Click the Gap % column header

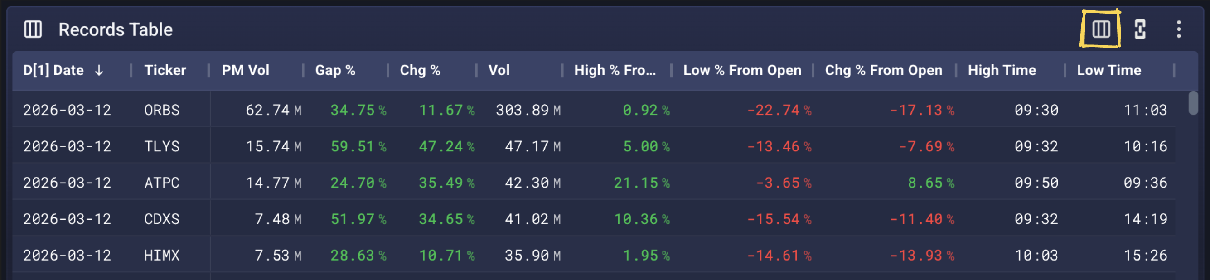335,71
